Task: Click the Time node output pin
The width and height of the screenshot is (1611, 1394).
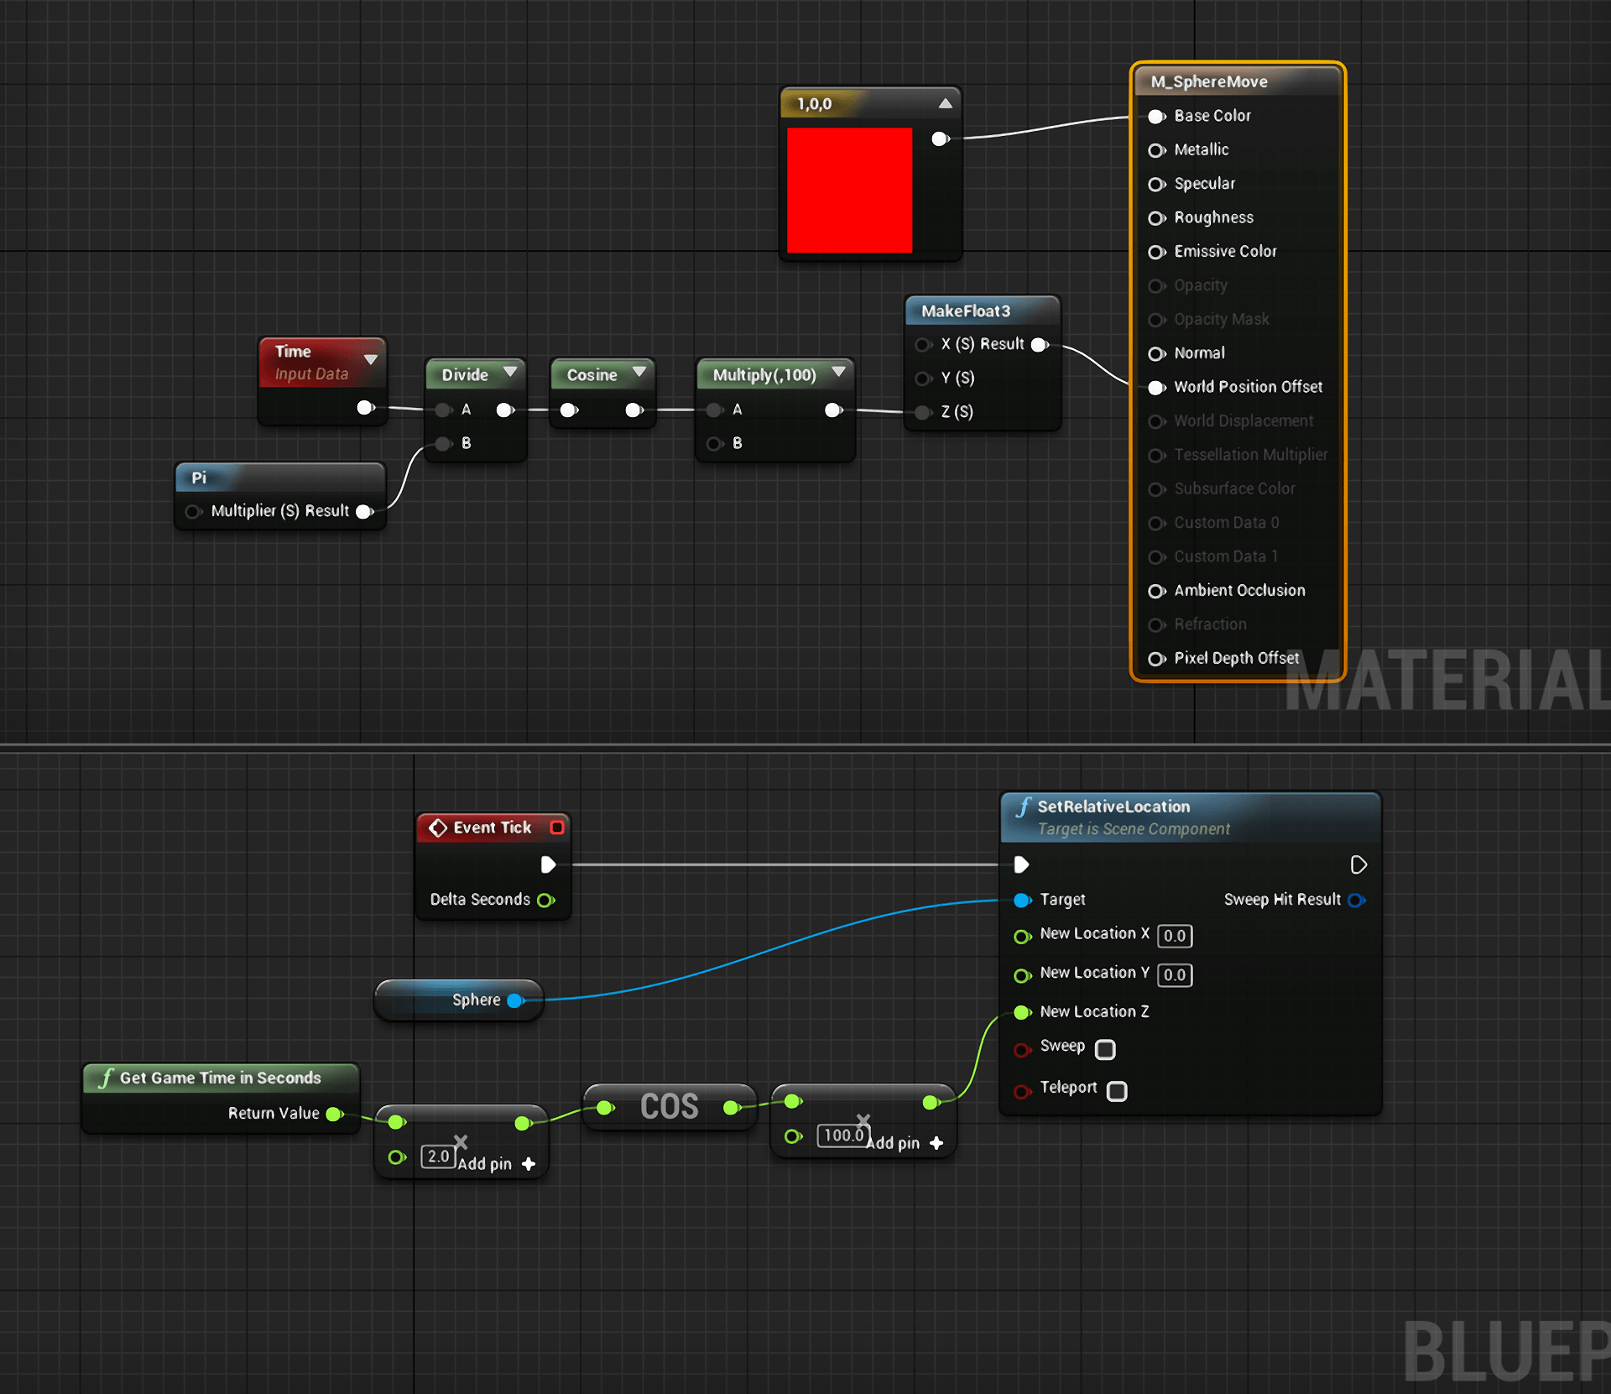Action: 366,408
